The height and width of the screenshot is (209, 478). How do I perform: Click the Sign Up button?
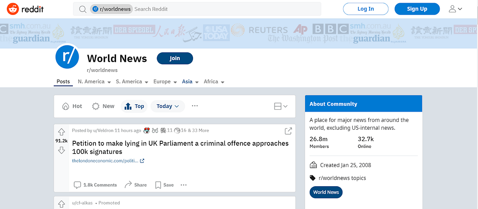[417, 9]
